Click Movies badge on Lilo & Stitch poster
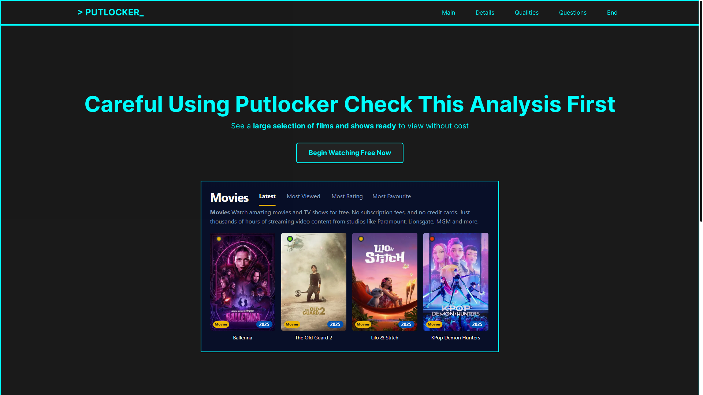 pos(363,324)
